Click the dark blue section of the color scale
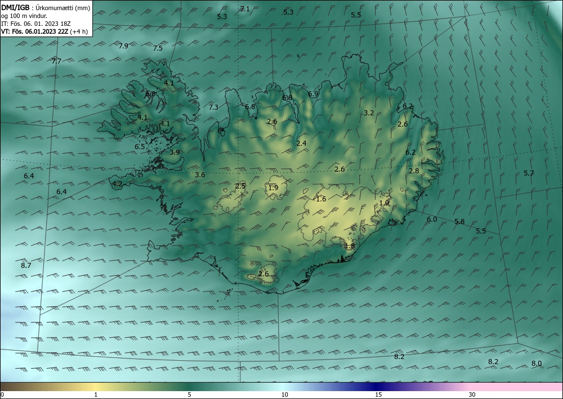This screenshot has width=563, height=399. point(377,387)
